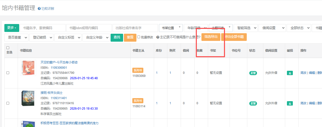
Task: Click the question icon beside 主记录不可借阅是什么意思
Action: click(158, 37)
